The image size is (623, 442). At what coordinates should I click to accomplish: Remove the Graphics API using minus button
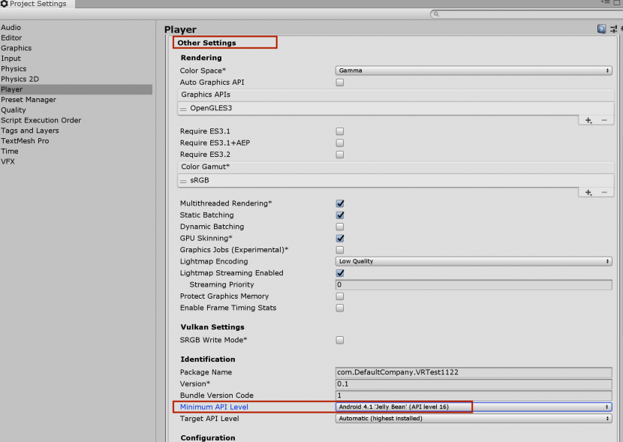coord(603,120)
